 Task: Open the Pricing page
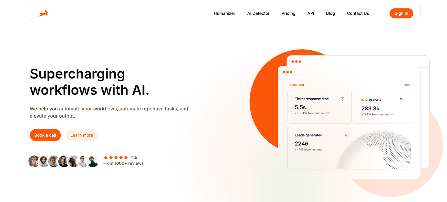[288, 13]
